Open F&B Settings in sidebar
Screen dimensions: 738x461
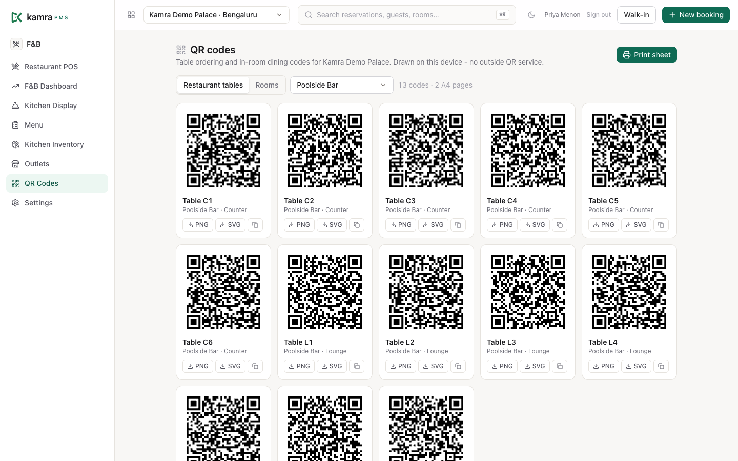pyautogui.click(x=57, y=203)
